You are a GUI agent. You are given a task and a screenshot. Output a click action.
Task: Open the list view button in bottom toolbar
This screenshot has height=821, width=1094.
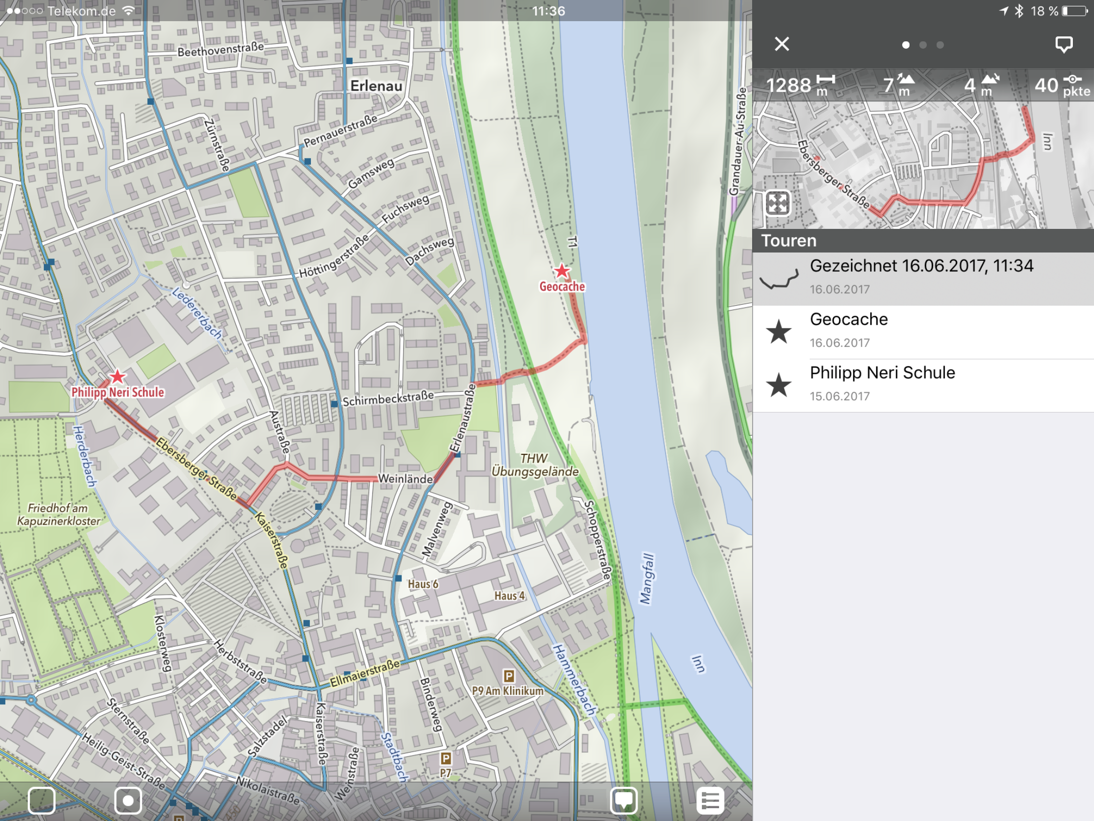click(x=710, y=800)
